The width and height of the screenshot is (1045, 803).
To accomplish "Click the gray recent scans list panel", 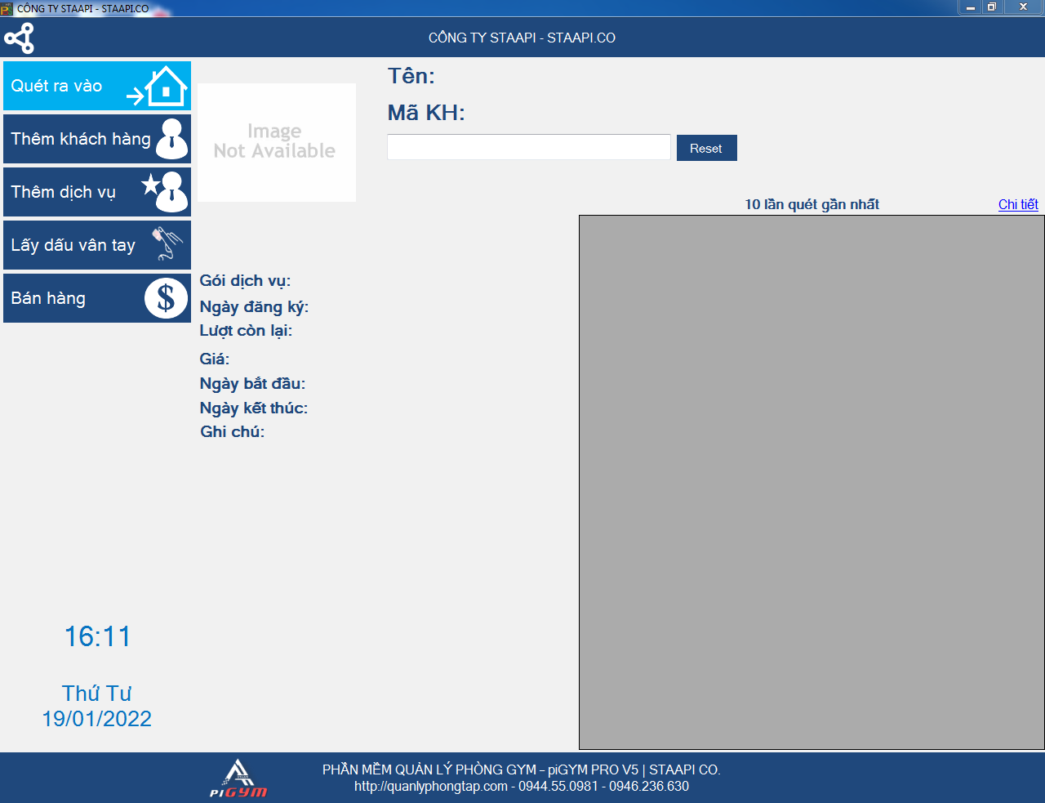I will [812, 482].
